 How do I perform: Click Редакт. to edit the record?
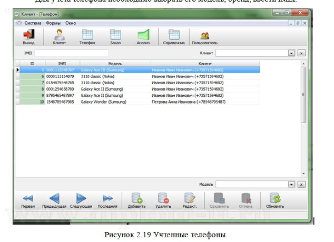coord(190,200)
